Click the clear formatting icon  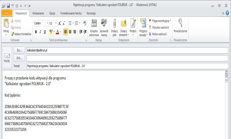point(85,23)
